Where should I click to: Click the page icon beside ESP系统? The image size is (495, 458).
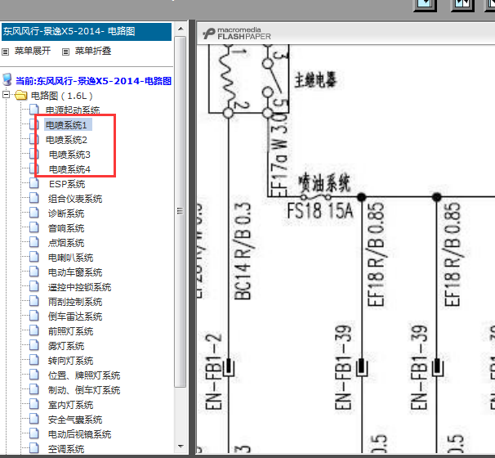[x=34, y=183]
